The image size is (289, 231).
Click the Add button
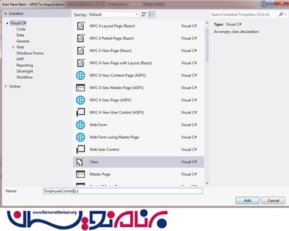click(x=247, y=200)
